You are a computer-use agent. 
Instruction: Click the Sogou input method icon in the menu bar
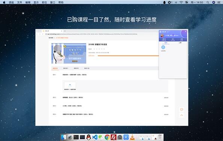[187, 2]
